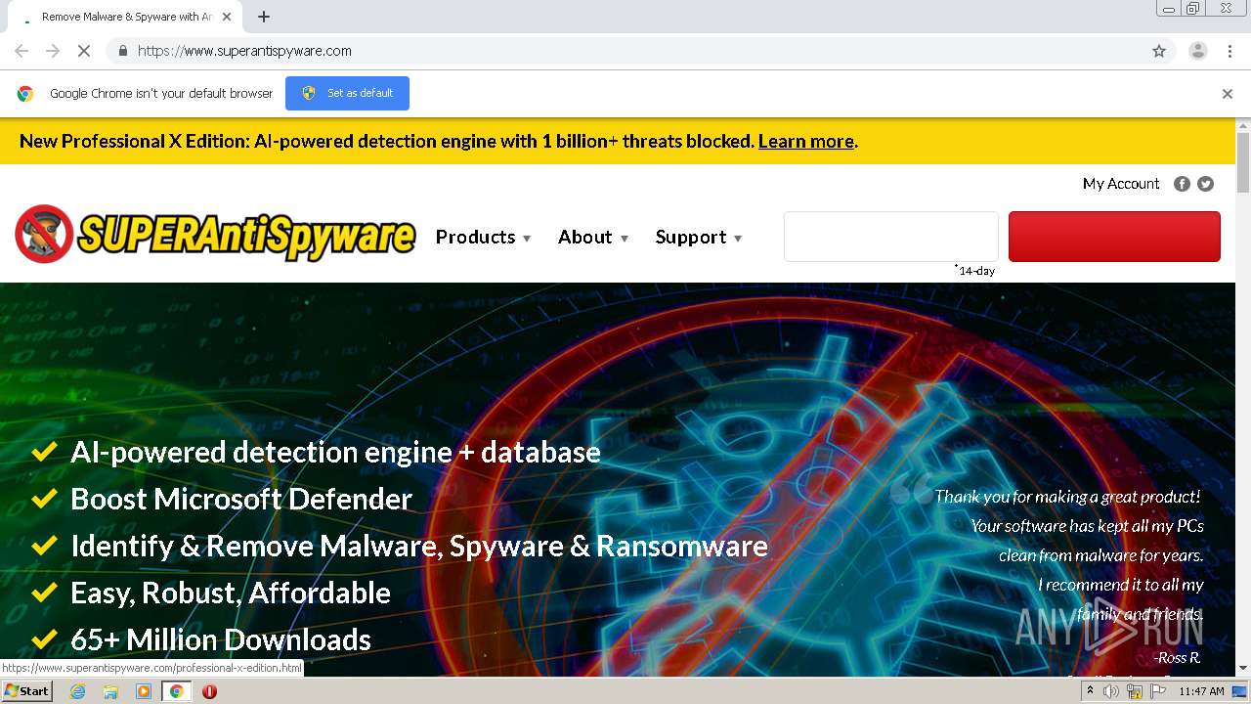Stop loading the page

[84, 51]
